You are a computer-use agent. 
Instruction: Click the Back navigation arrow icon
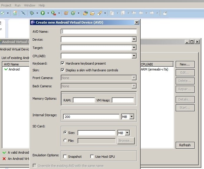point(141,13)
